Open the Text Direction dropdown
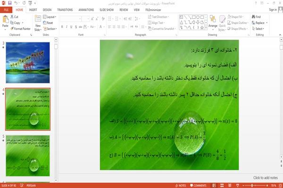The image size is (283, 188). click(158, 17)
